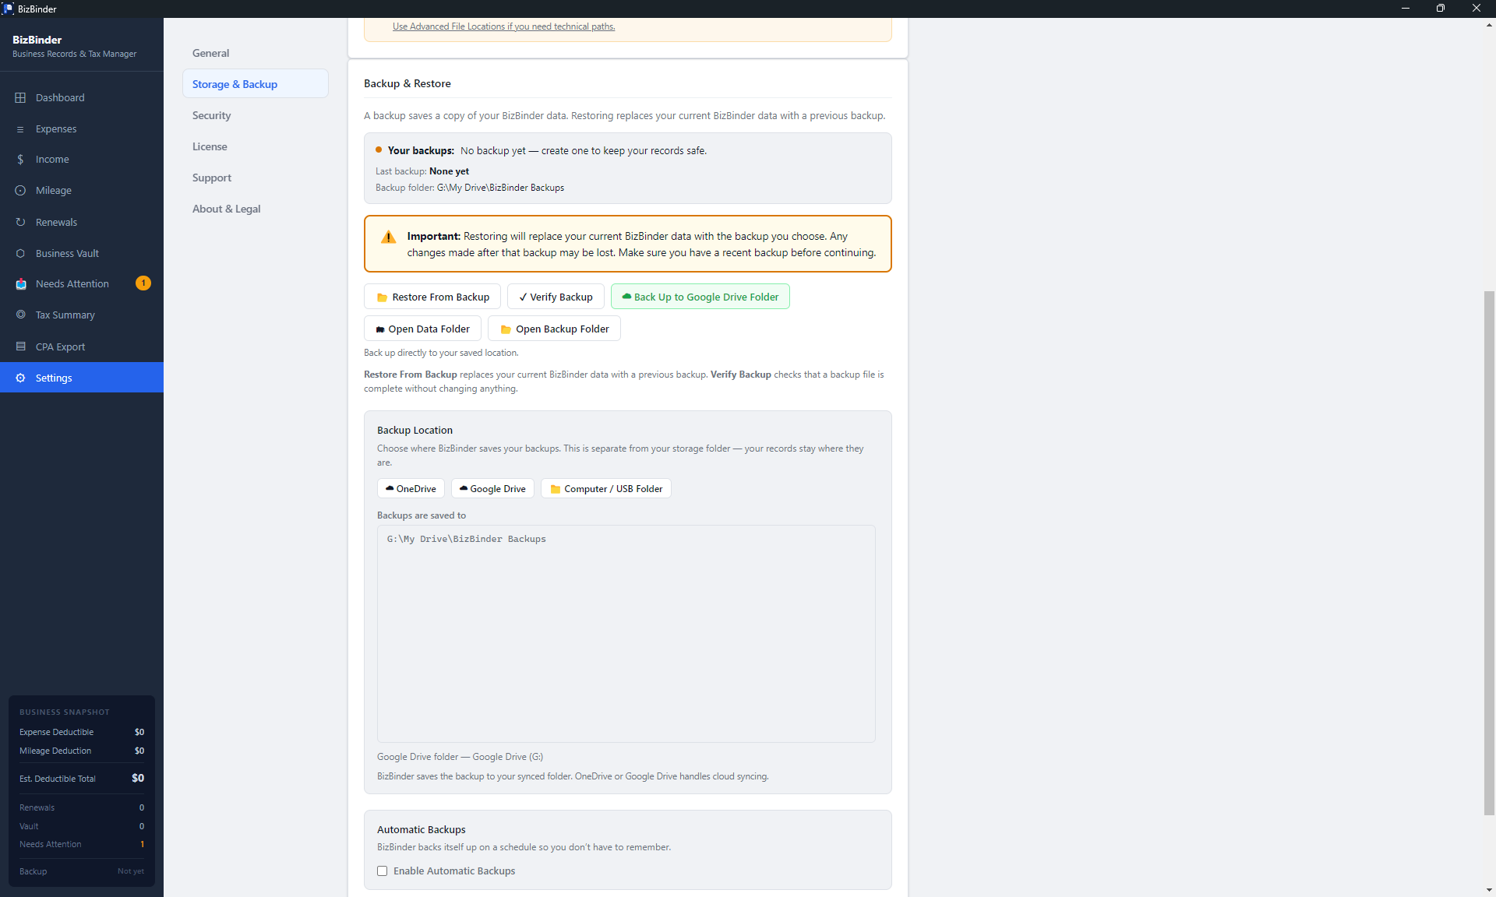Click Open Backup Folder button
1496x897 pixels.
pyautogui.click(x=554, y=329)
